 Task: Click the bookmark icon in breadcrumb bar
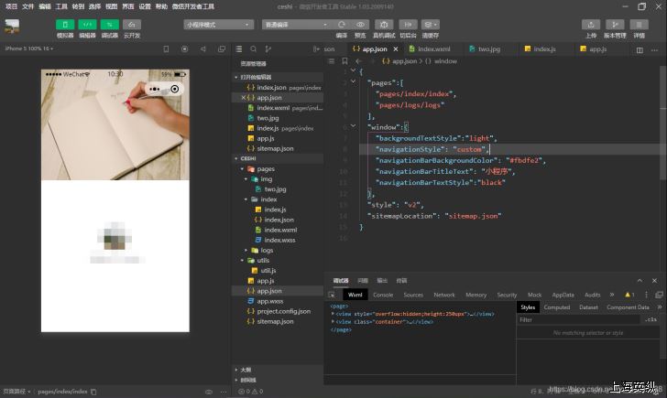[345, 61]
